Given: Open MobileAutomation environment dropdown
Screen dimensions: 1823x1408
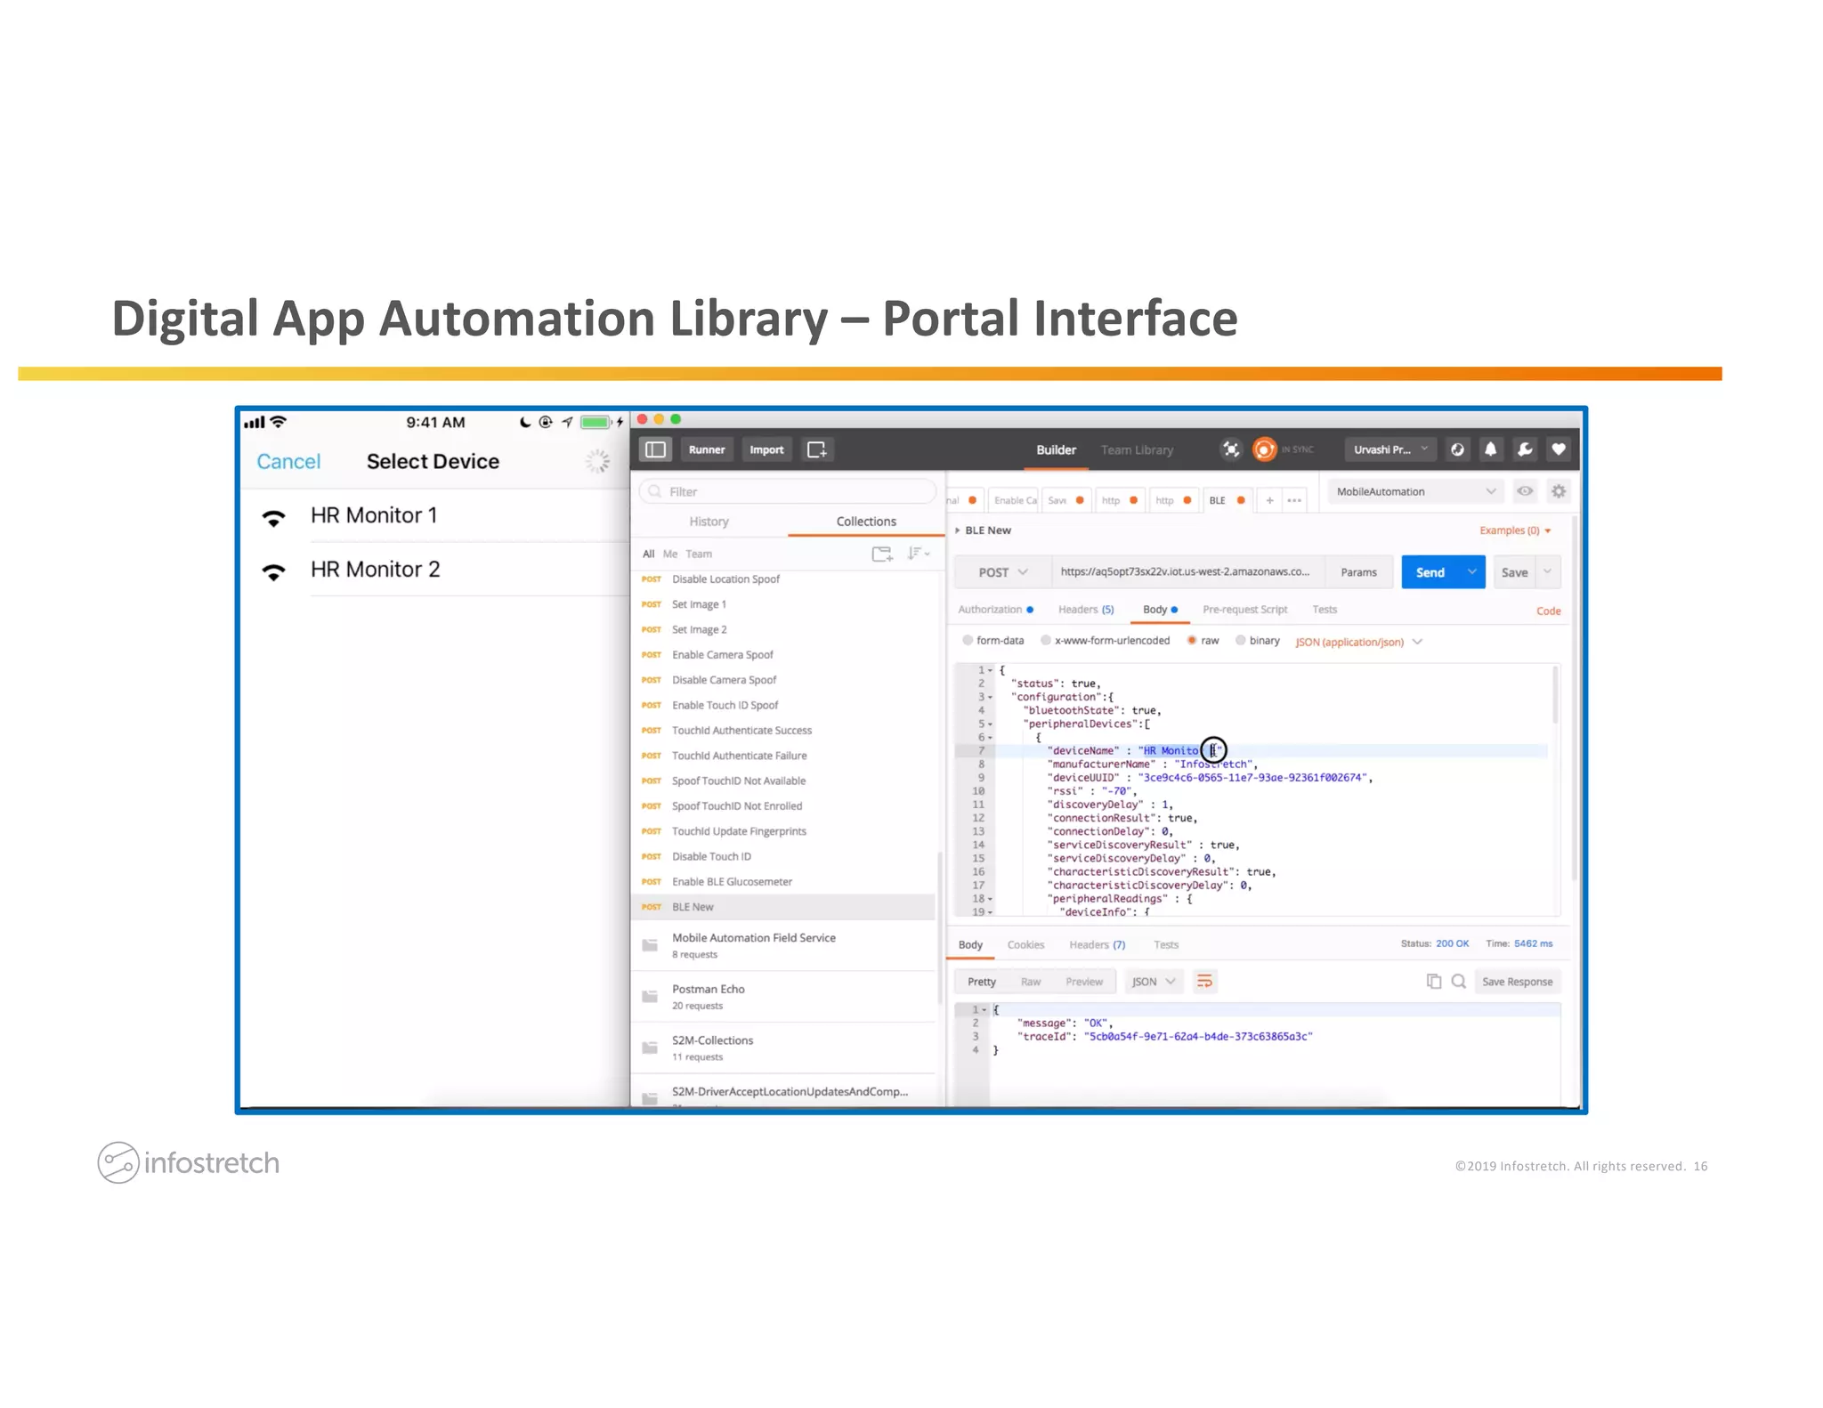Looking at the screenshot, I should pos(1415,491).
